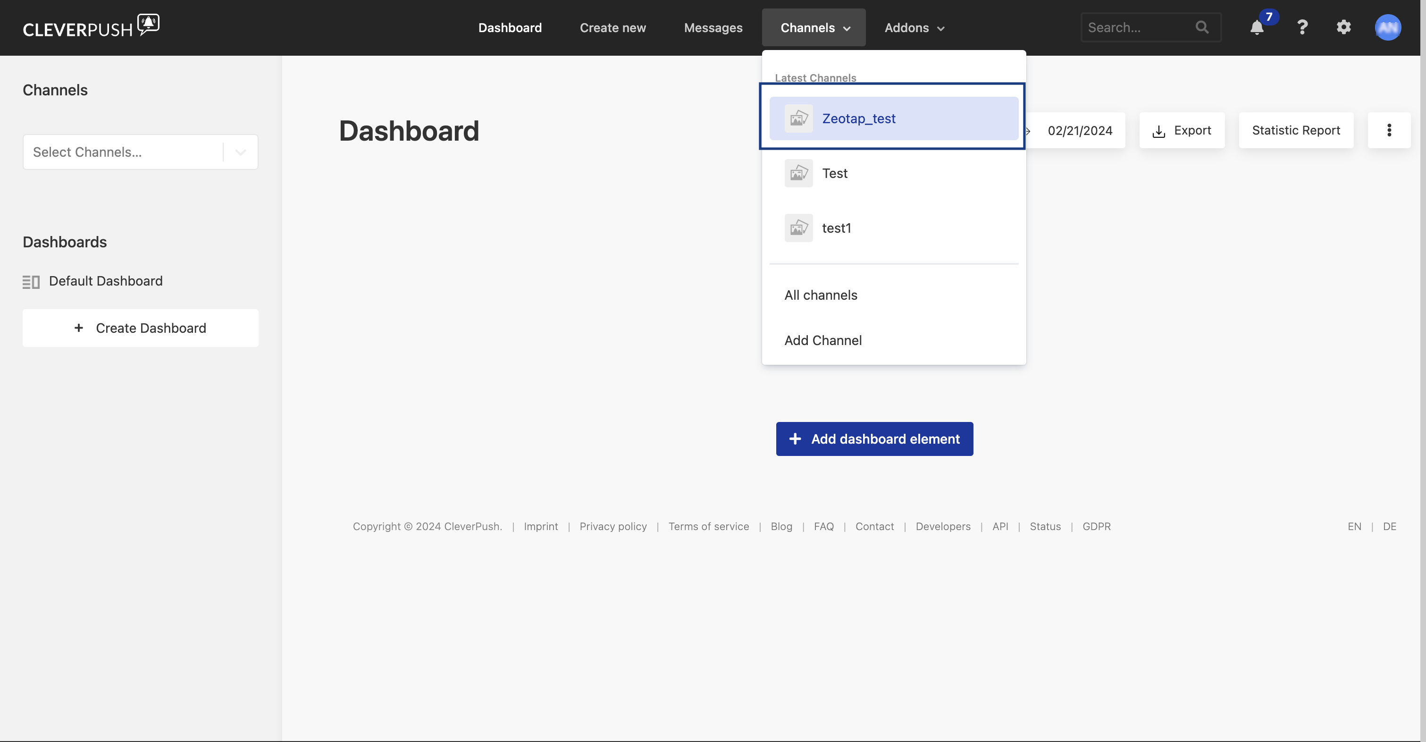The image size is (1426, 742).
Task: Click the Default Dashboard layout icon
Action: pos(31,281)
